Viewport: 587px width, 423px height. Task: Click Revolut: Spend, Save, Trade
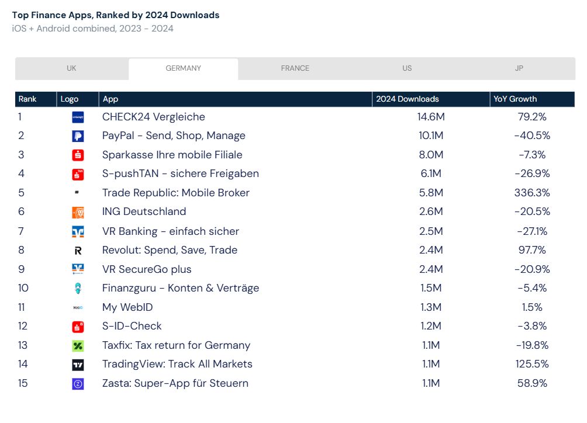170,250
